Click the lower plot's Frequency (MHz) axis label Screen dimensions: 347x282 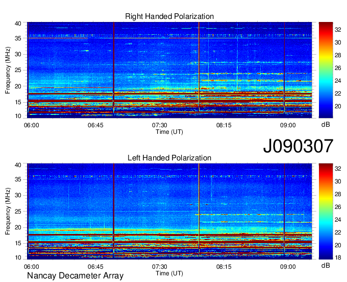pyautogui.click(x=8, y=212)
